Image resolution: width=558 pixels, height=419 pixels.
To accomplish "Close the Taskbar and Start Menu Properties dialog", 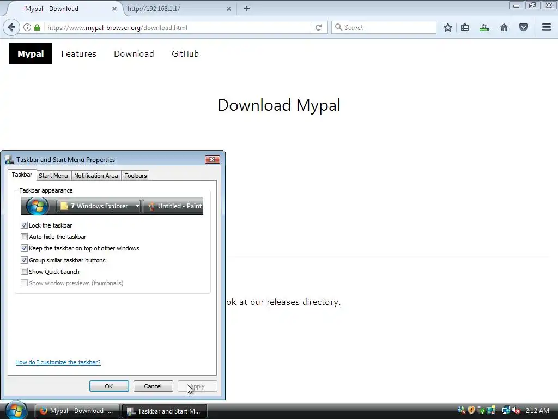I will click(213, 160).
